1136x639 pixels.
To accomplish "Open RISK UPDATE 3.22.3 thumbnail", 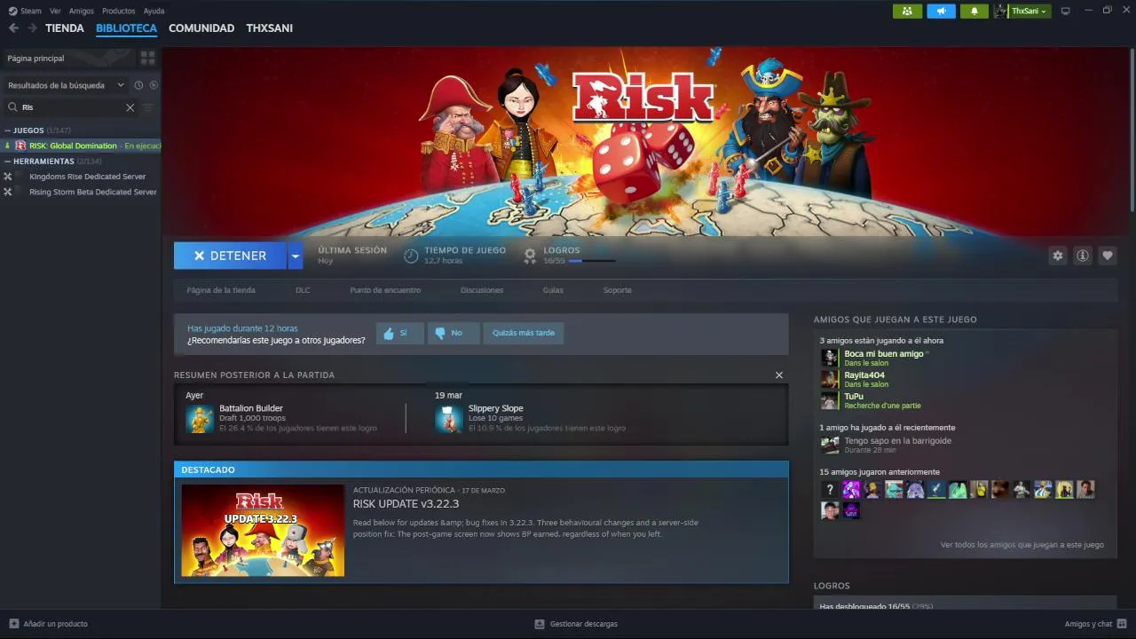I will 263,531.
